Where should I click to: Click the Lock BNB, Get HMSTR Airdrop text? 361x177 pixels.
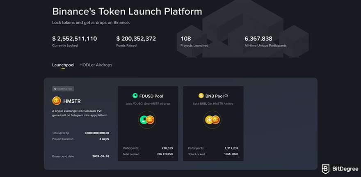click(213, 104)
